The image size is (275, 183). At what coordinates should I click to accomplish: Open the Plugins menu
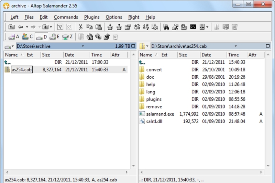click(92, 17)
